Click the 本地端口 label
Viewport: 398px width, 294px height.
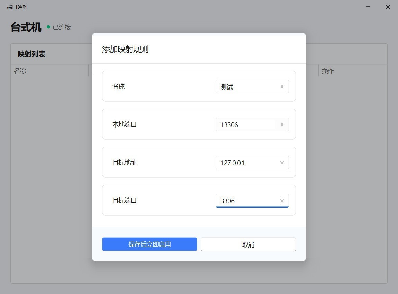click(125, 125)
